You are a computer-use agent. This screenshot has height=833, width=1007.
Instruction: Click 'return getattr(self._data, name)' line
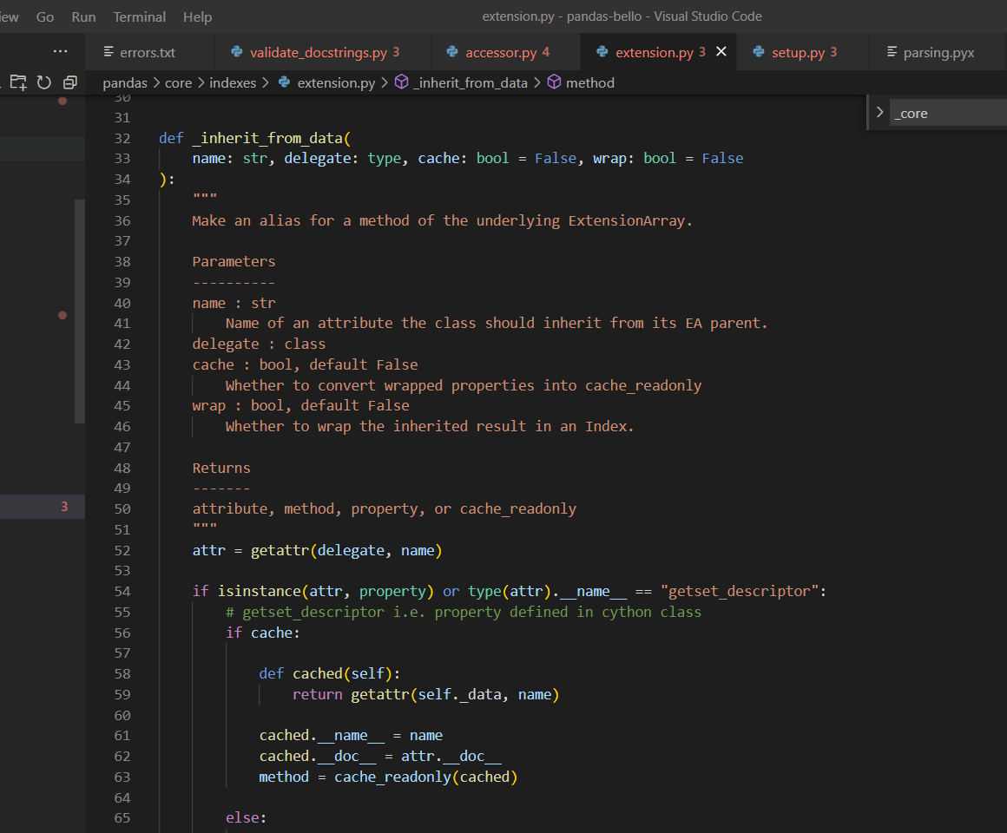425,694
